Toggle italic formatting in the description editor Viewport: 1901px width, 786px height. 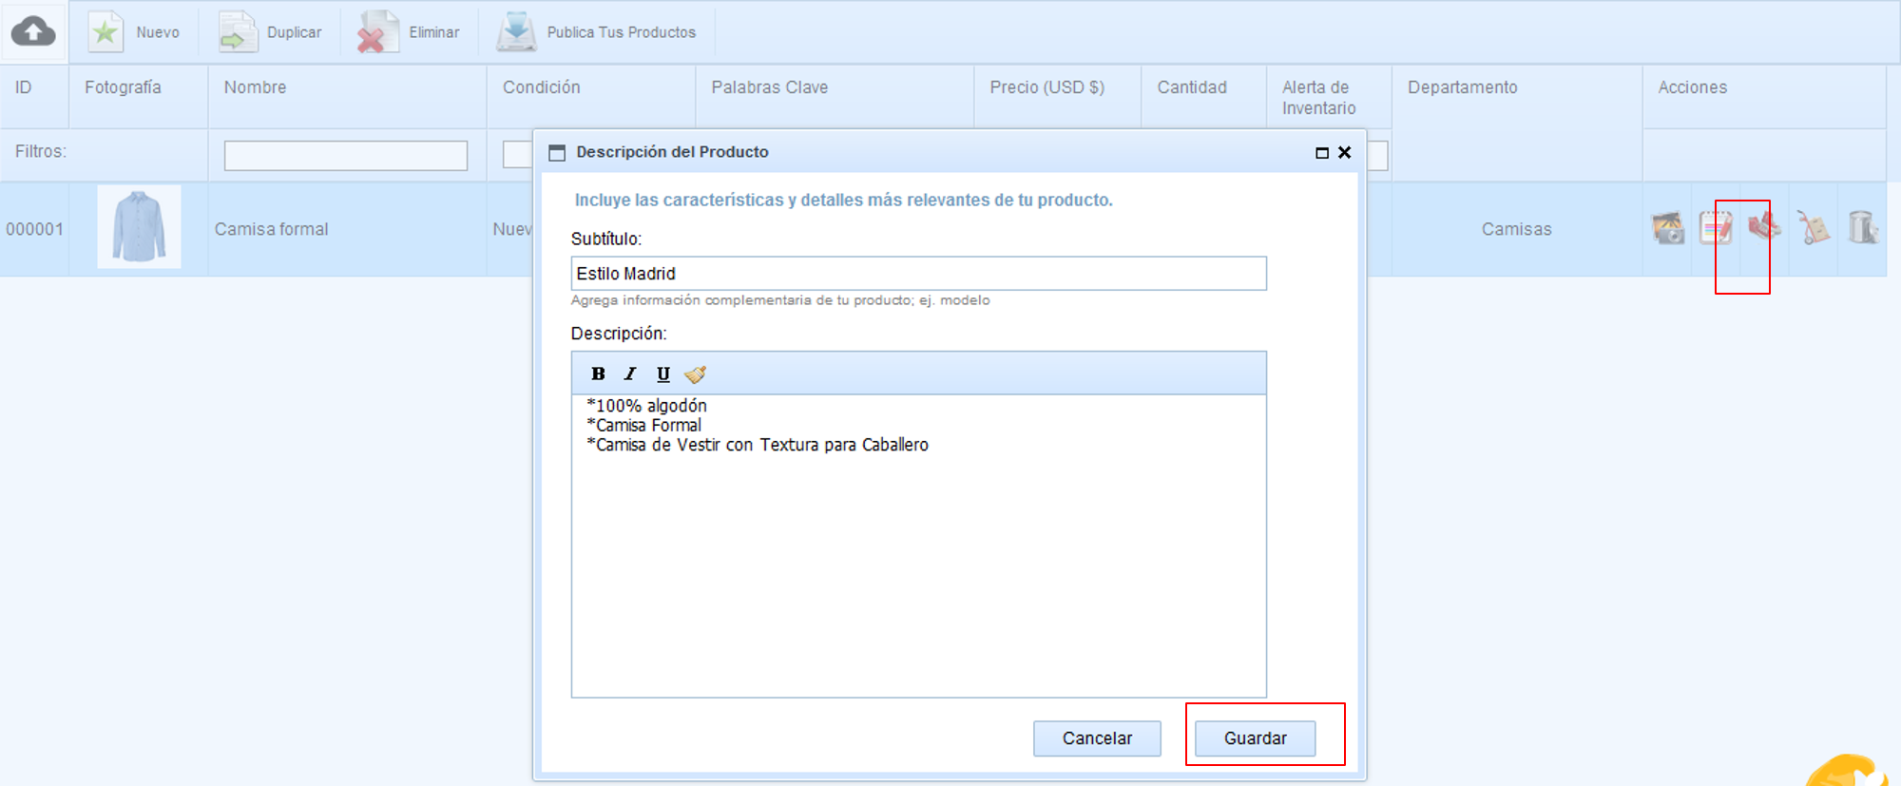pos(630,374)
